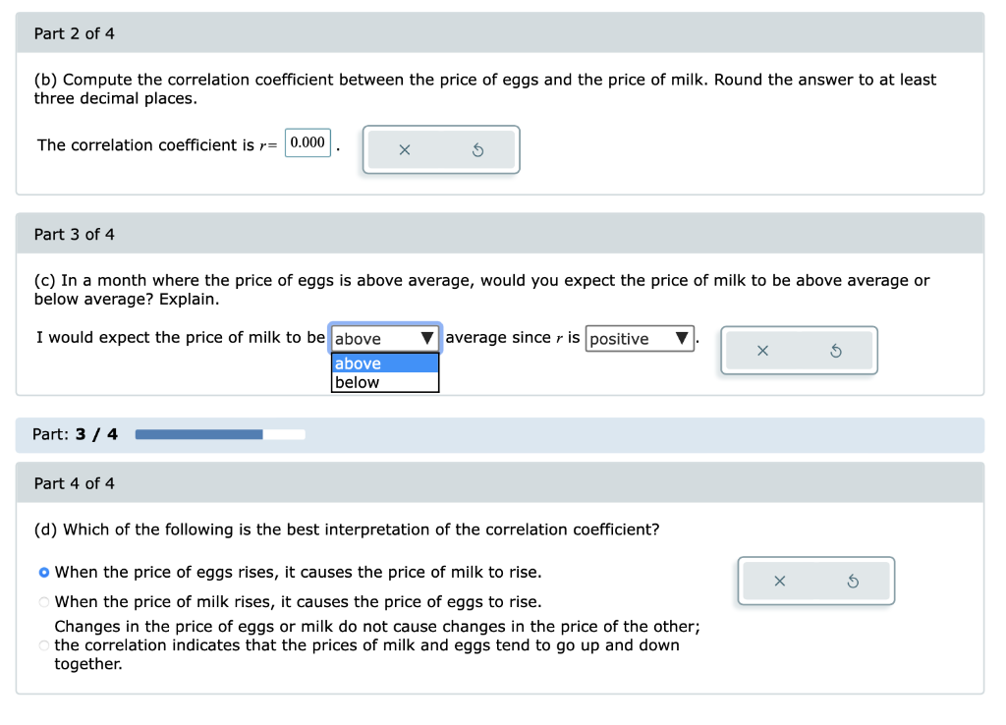This screenshot has height=725, width=1006.
Task: Click the 0.000 correlation coefficient input box
Action: click(307, 142)
